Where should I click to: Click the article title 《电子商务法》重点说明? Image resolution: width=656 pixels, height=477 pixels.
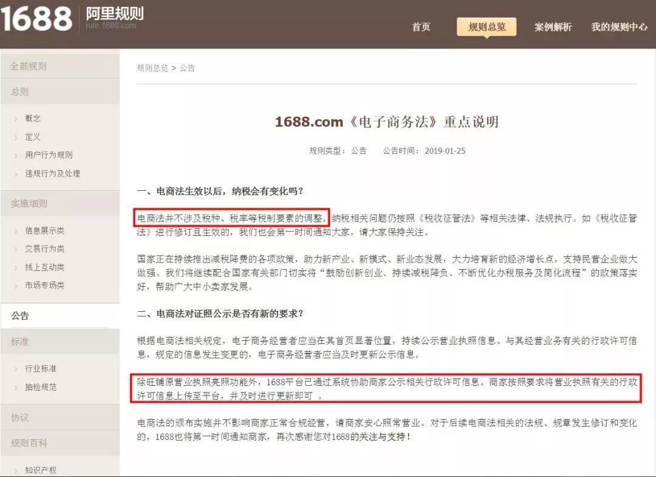point(387,122)
